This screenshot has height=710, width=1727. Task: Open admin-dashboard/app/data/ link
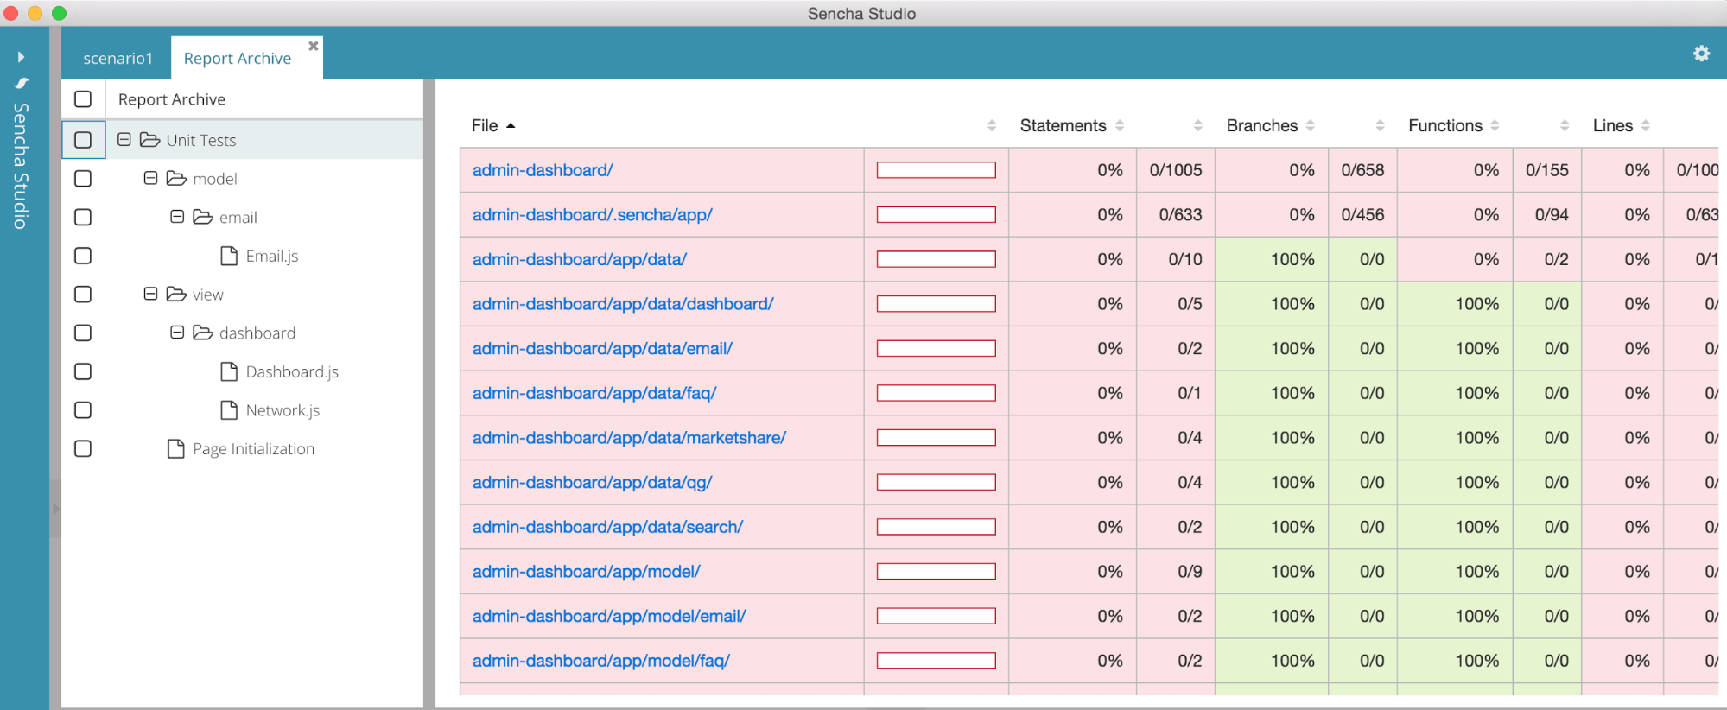click(x=579, y=259)
